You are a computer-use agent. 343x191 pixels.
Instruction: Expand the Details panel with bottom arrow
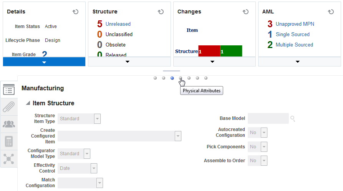point(44,62)
